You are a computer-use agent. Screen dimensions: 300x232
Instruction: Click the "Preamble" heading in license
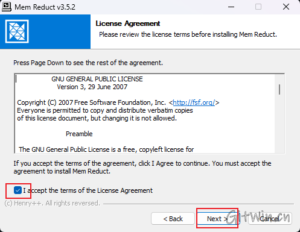pos(79,134)
